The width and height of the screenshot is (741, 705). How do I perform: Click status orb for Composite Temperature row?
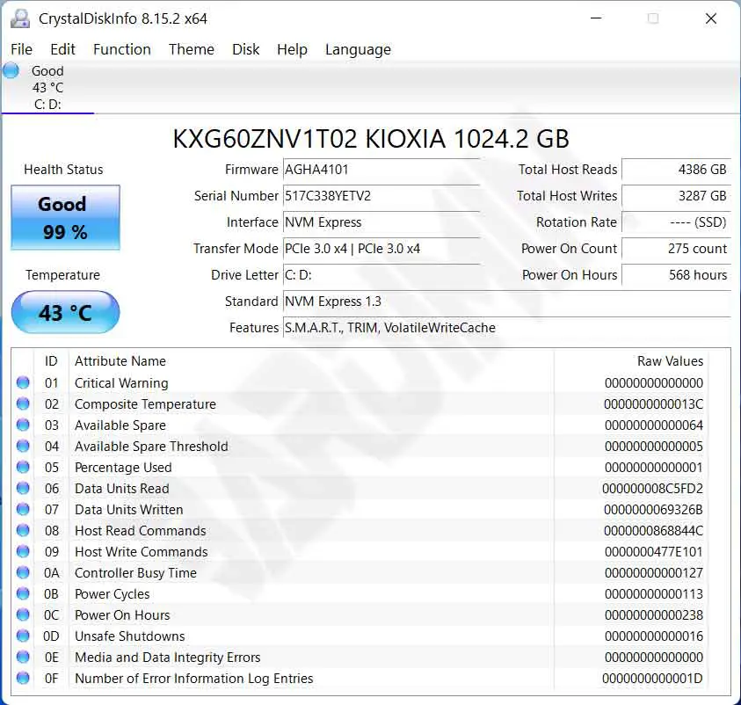pyautogui.click(x=23, y=404)
